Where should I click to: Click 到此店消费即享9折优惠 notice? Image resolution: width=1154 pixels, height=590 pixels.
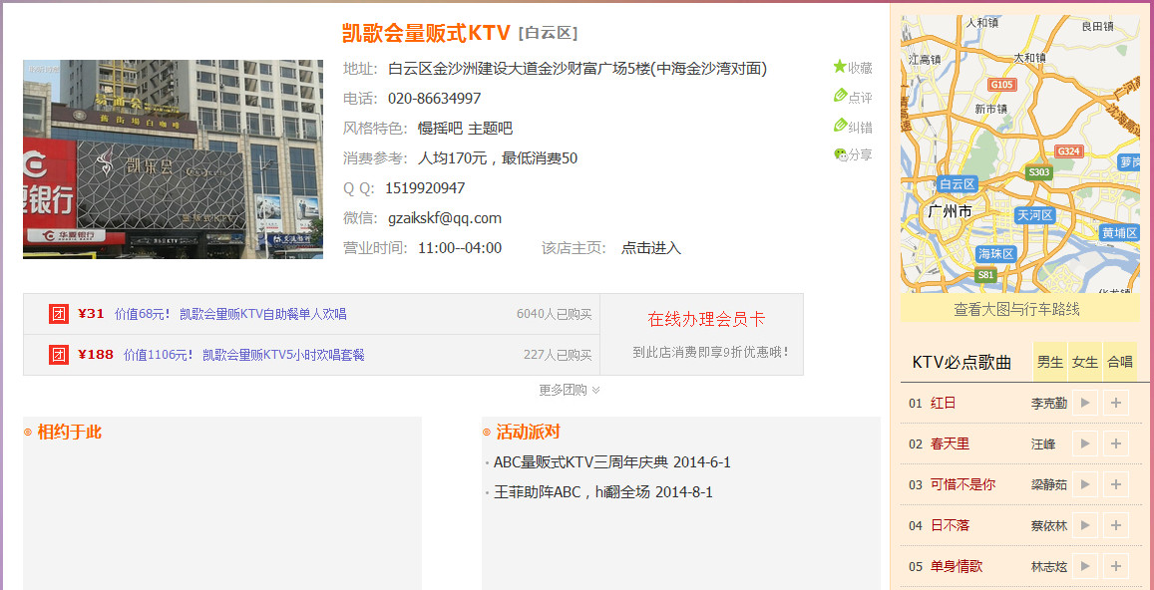(711, 353)
